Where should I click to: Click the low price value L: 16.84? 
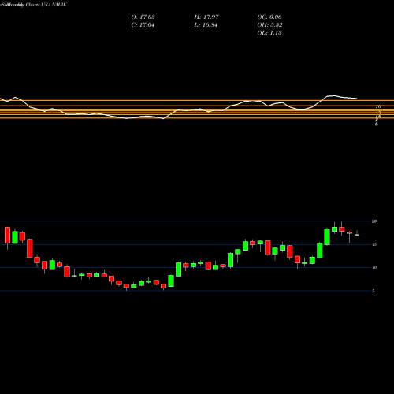point(206,25)
